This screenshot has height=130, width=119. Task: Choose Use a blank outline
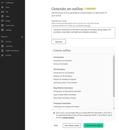(72, 125)
